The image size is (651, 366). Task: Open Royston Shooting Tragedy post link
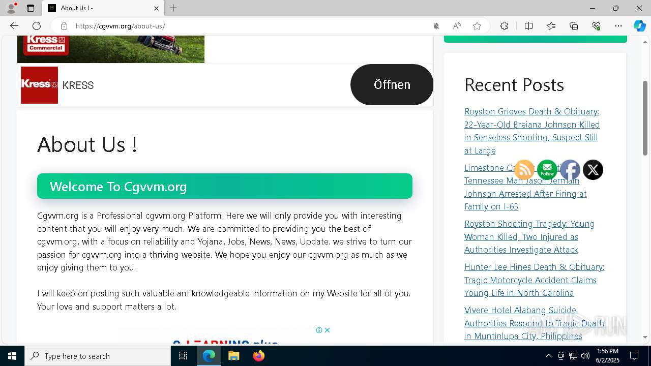coord(529,237)
